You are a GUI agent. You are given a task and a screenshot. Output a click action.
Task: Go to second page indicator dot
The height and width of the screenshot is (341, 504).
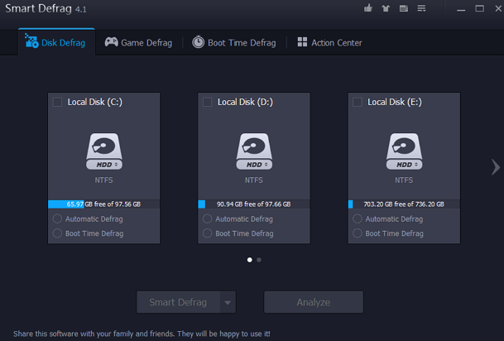[x=259, y=260]
